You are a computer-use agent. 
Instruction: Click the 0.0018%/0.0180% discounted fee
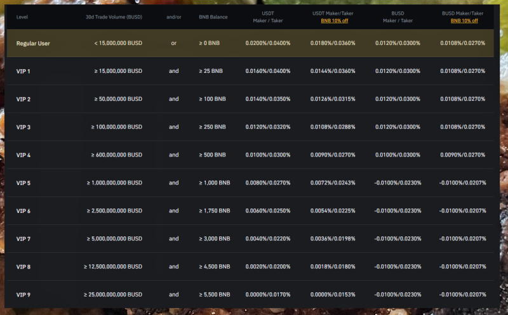333,266
